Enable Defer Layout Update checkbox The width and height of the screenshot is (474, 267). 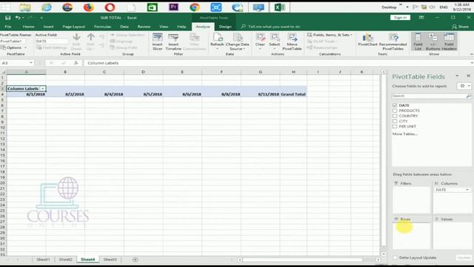pos(395,257)
